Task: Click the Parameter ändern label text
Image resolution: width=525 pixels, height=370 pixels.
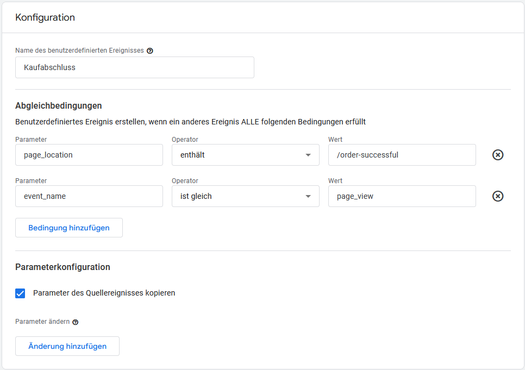Action: (x=42, y=322)
